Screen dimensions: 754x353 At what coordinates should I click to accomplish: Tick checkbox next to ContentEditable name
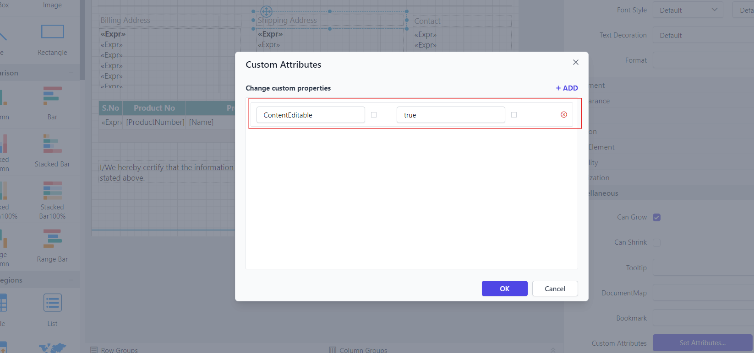point(374,115)
